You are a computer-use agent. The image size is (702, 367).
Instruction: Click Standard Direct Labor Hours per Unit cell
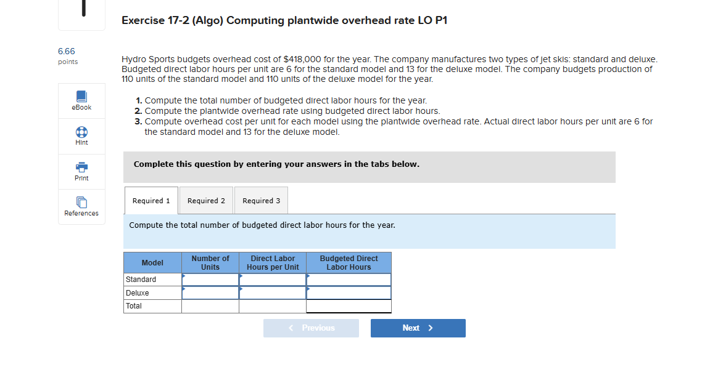point(272,279)
